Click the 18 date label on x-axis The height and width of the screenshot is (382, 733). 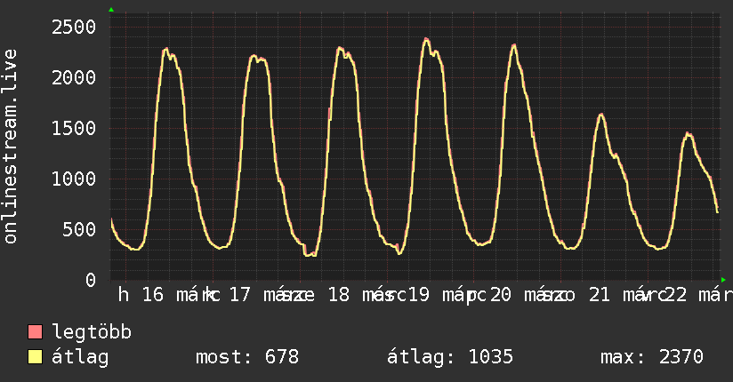coord(338,295)
